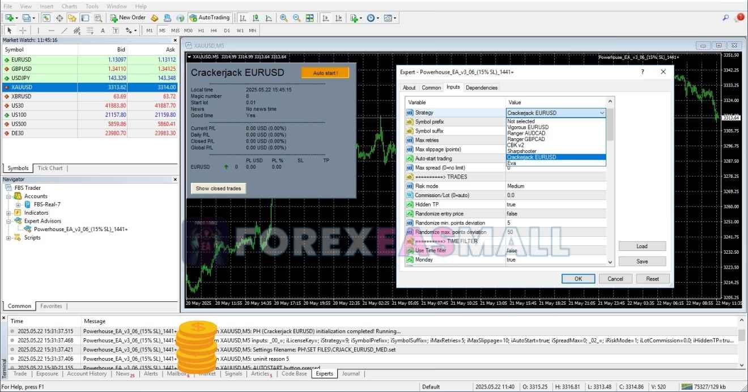Expand the FBS-Real-7 account node
Screen dimensions: 748x392
click(x=18, y=204)
